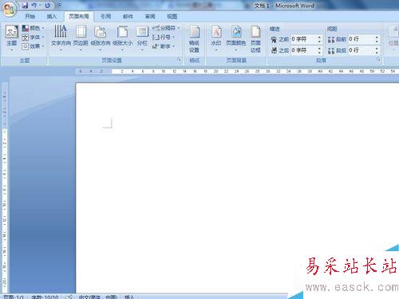Open the theme 字体 dropdown
This screenshot has width=399, height=299.
tap(33, 37)
